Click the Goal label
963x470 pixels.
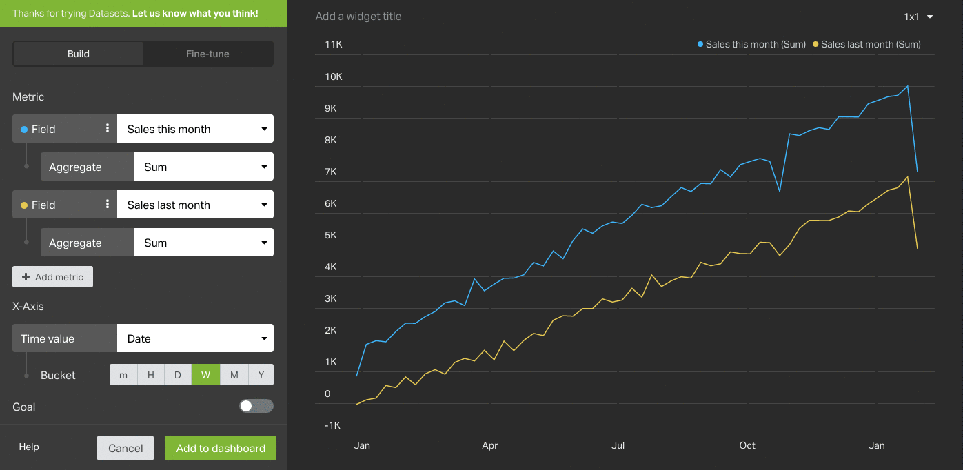(x=24, y=407)
